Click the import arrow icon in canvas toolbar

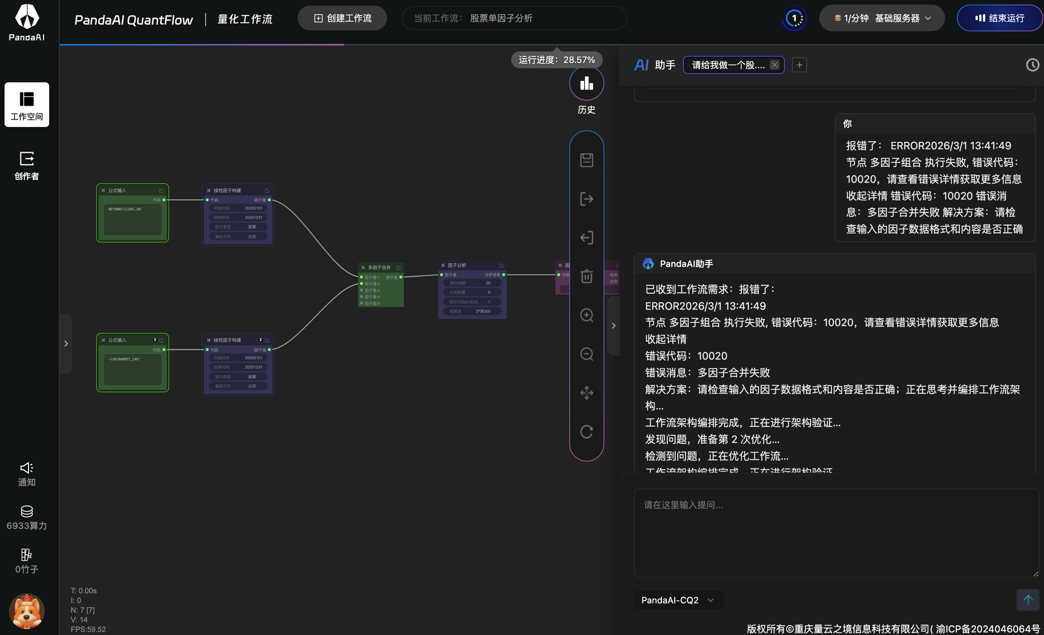point(586,237)
